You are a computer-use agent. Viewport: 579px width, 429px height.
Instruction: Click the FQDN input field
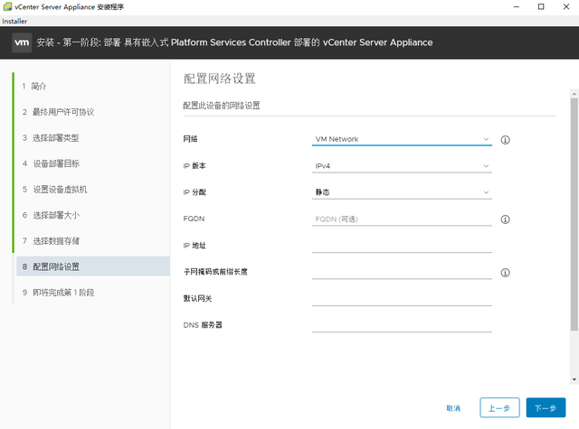tap(402, 219)
